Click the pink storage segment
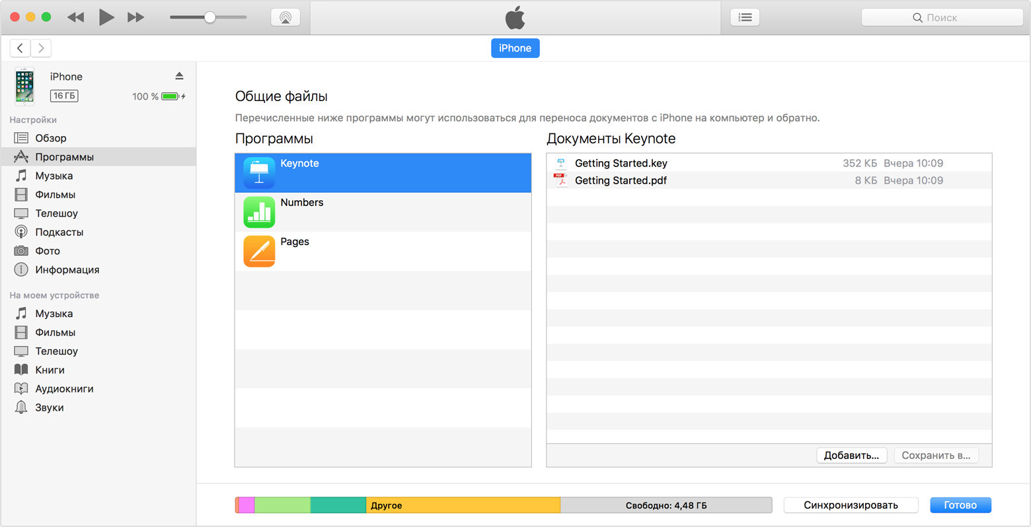Screen dimensions: 1031x527 coord(247,505)
